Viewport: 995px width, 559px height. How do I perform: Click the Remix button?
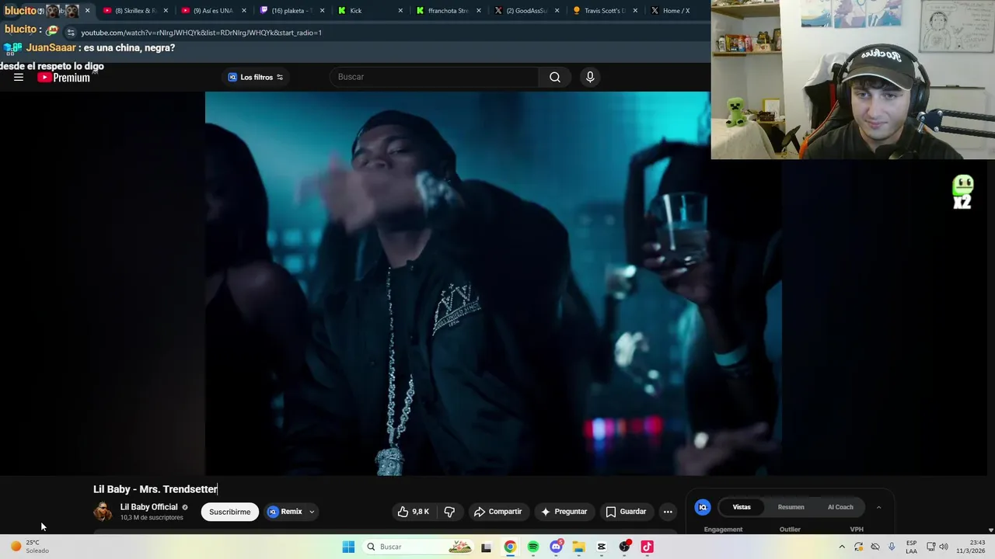pos(285,512)
